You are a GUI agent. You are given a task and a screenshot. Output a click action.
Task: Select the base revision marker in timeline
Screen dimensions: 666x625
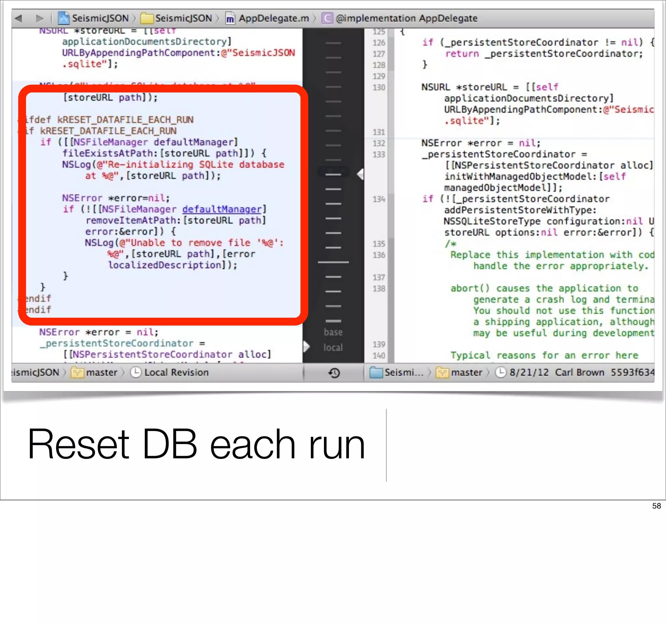tap(333, 332)
